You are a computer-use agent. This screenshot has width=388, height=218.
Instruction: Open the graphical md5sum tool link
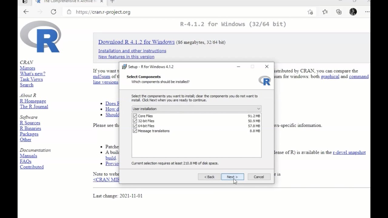(330, 77)
